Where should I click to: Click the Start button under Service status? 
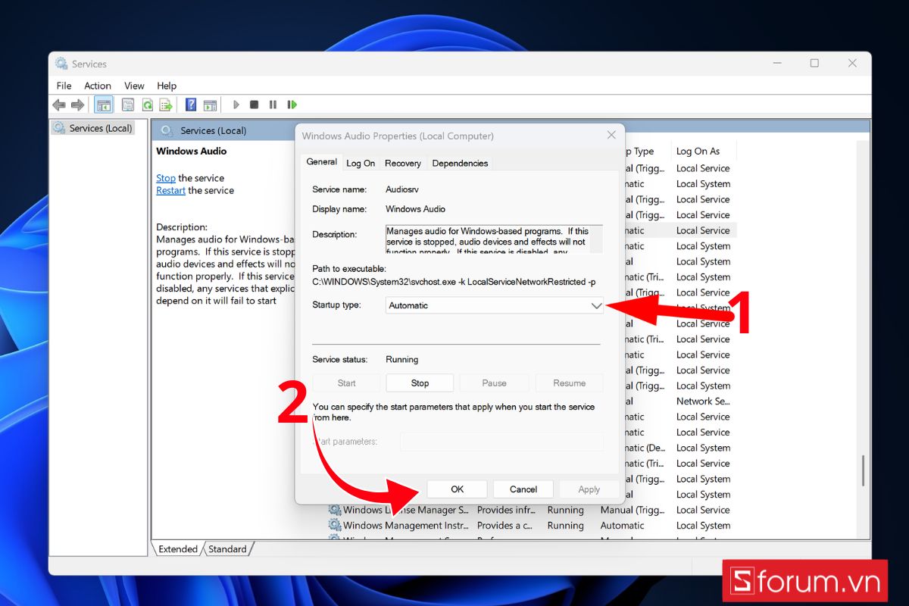click(x=346, y=383)
